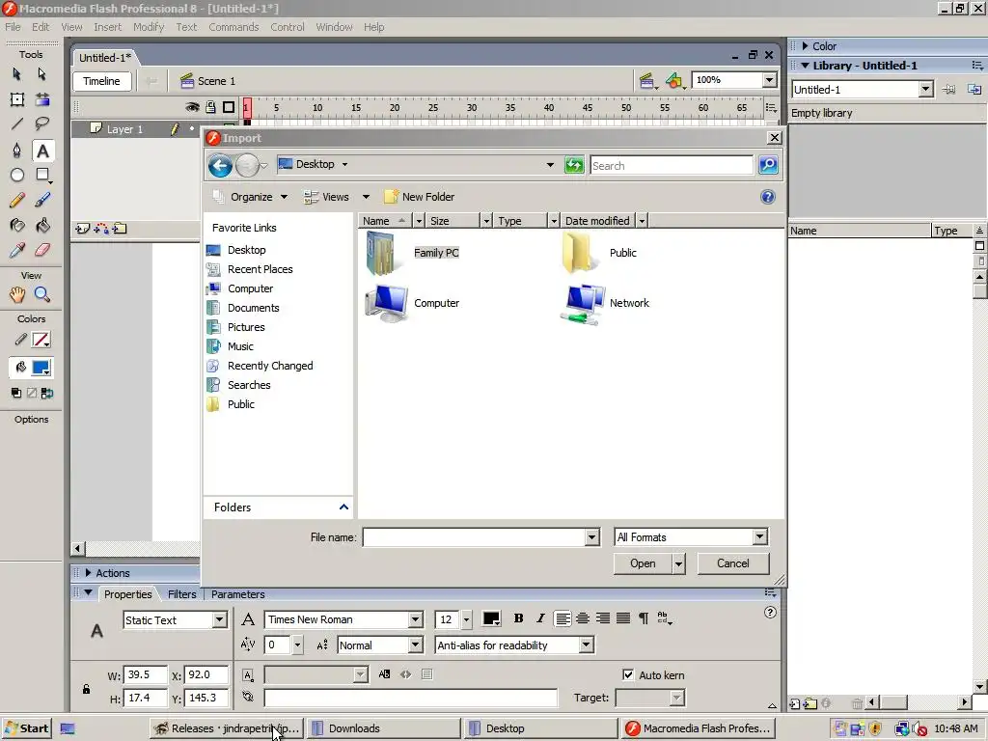Viewport: 988px width, 741px height.
Task: Click frame 1 playhead on the timeline
Action: (x=247, y=108)
